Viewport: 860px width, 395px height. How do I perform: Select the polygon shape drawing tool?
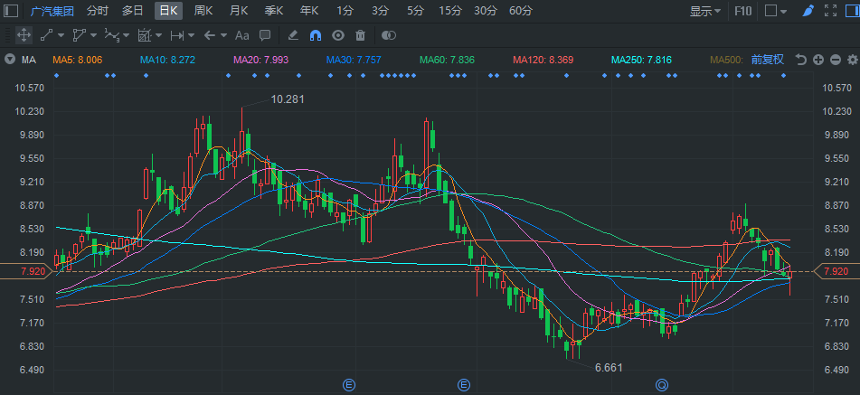pos(79,35)
